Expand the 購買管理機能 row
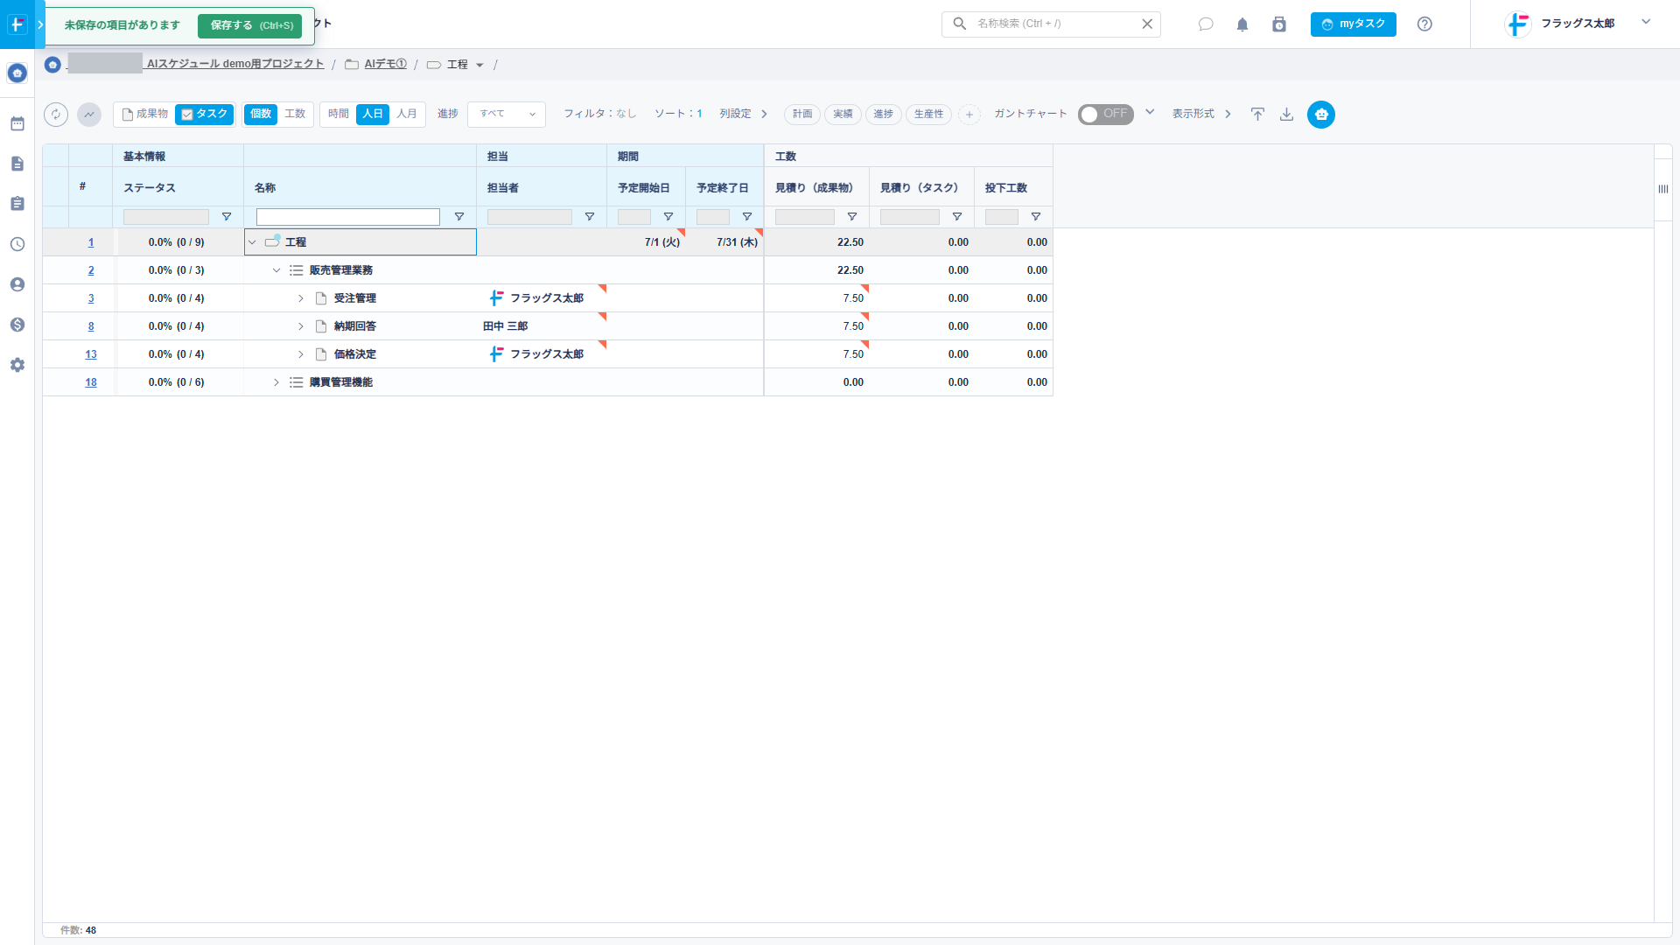This screenshot has width=1680, height=945. click(x=276, y=382)
